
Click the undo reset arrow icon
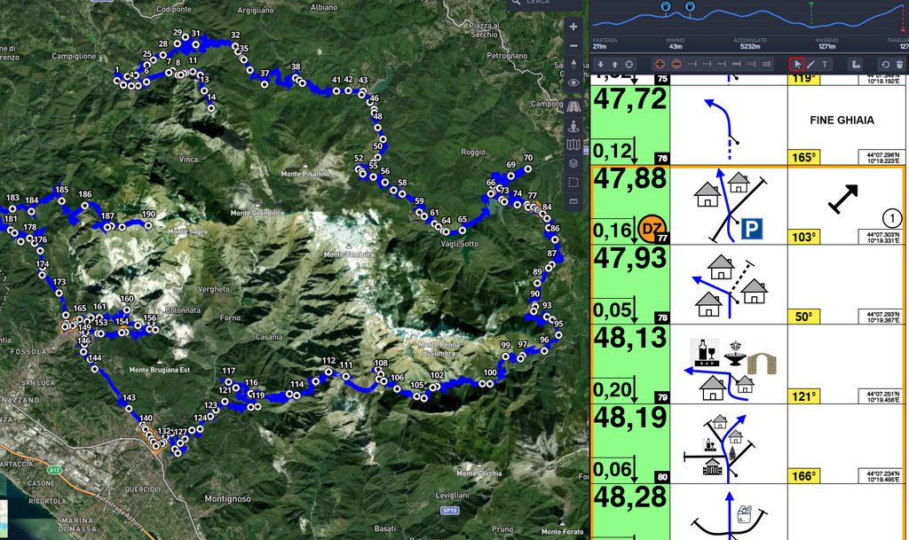pos(885,64)
